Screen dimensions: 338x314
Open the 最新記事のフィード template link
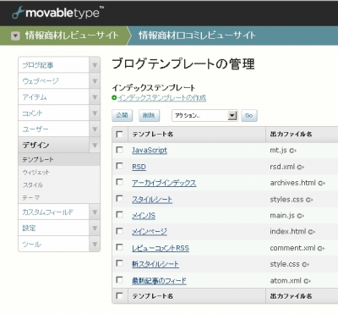159,281
